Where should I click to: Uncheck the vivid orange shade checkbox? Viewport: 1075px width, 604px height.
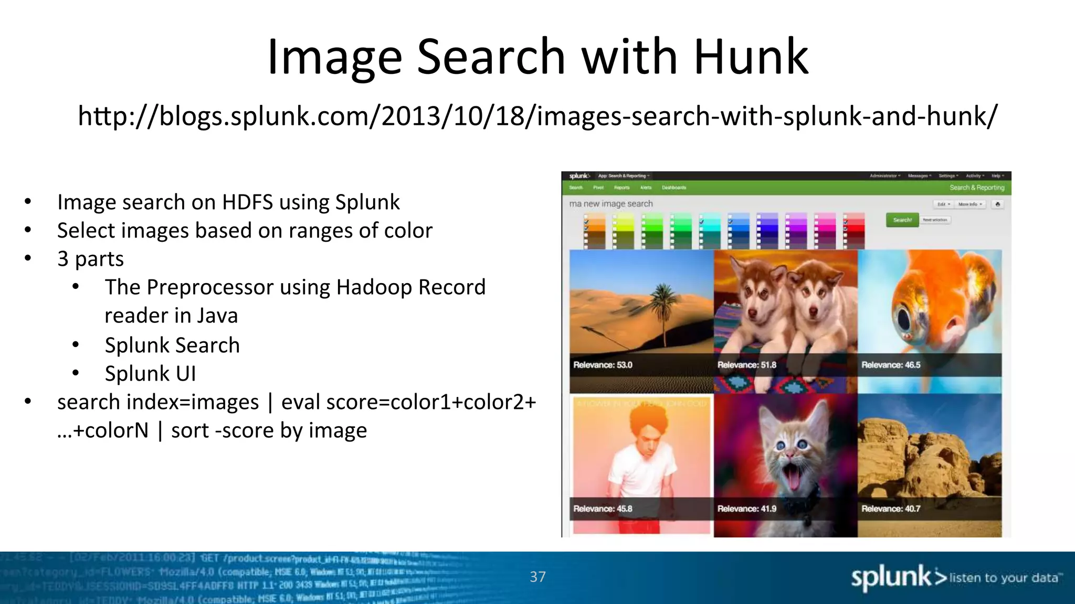(586, 229)
